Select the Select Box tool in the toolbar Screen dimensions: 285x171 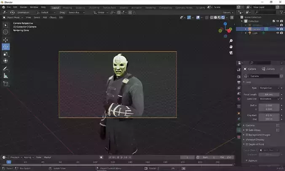coord(5,25)
